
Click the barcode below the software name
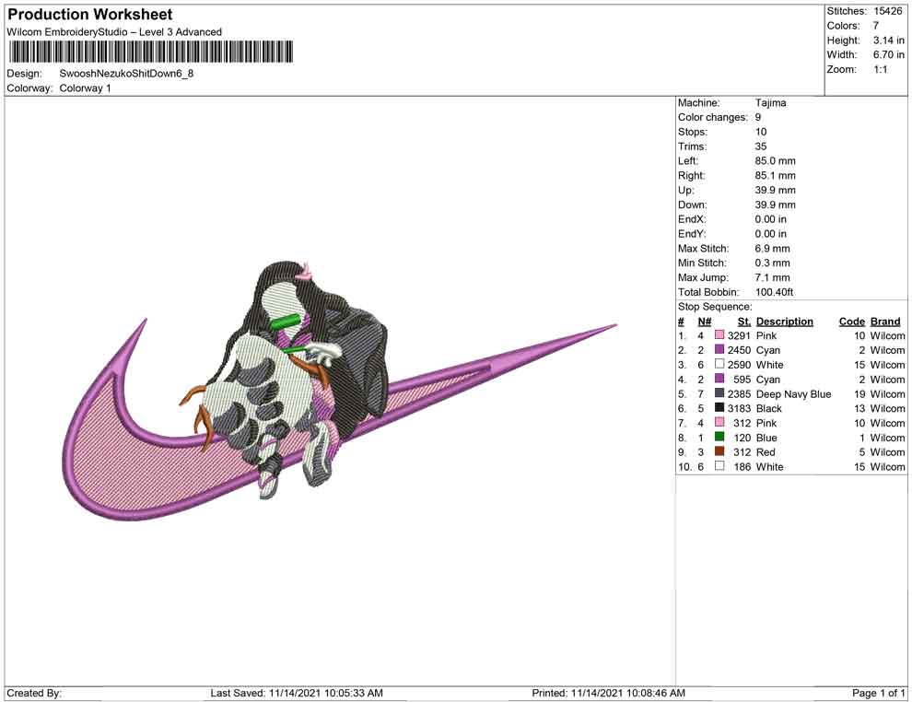coord(150,52)
